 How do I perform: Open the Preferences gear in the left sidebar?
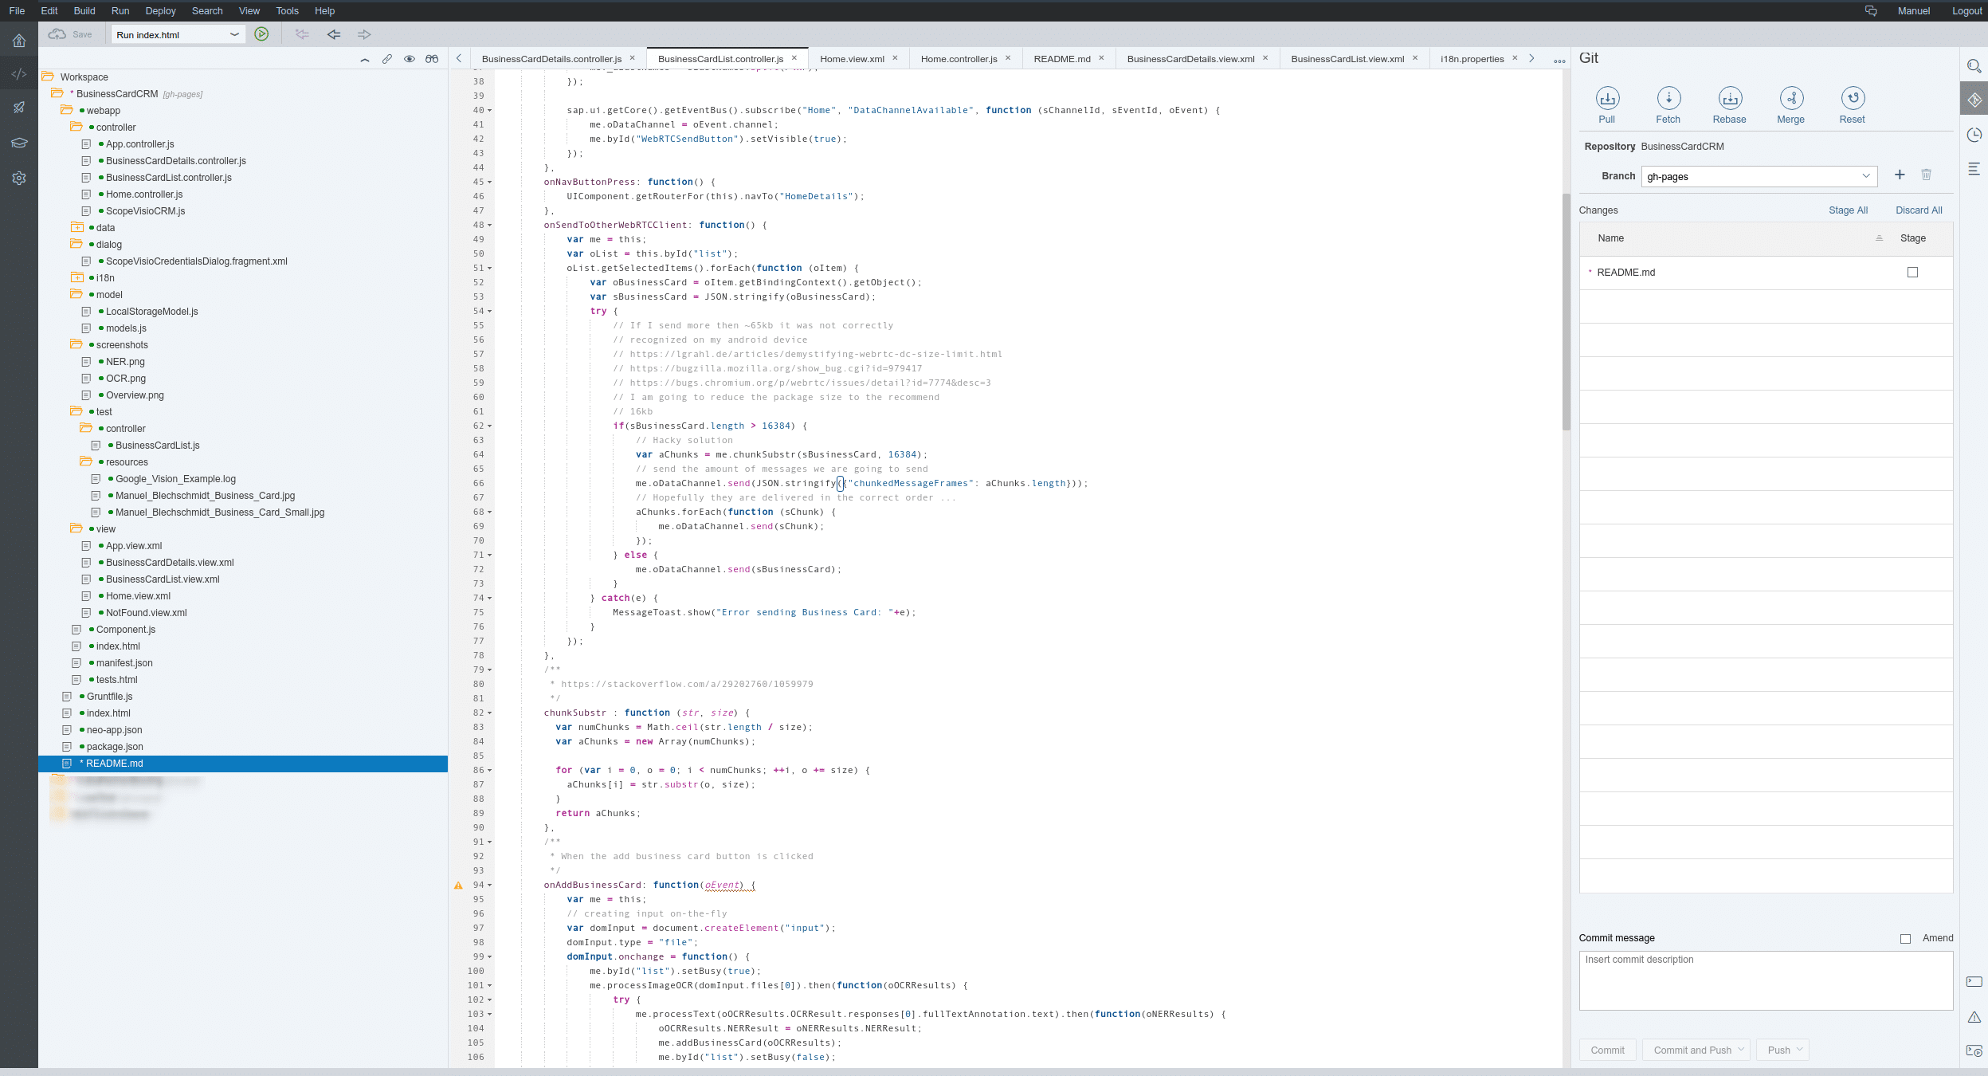(19, 179)
